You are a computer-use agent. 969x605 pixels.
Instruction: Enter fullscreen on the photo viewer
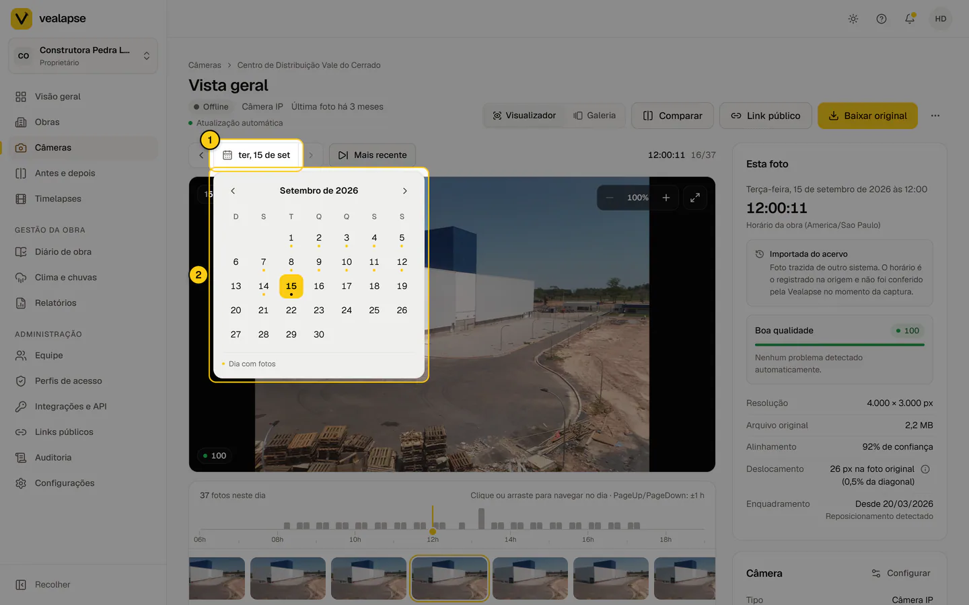[x=694, y=198]
